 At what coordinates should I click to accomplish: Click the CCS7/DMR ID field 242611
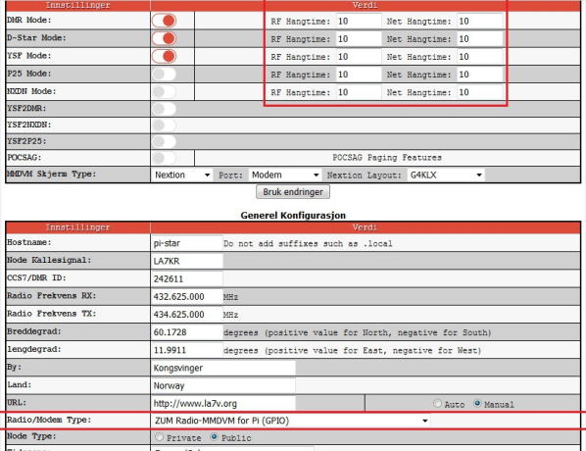pyautogui.click(x=187, y=279)
